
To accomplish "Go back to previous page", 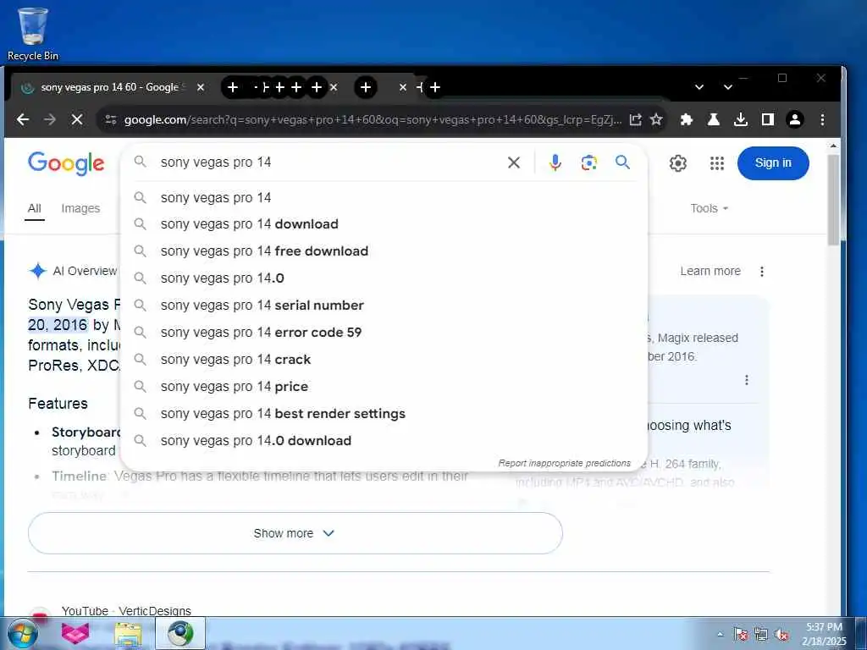I will click(x=23, y=119).
